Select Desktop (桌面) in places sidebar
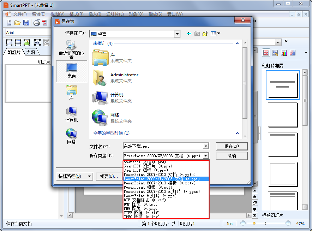312x231 pixels. pos(72,71)
